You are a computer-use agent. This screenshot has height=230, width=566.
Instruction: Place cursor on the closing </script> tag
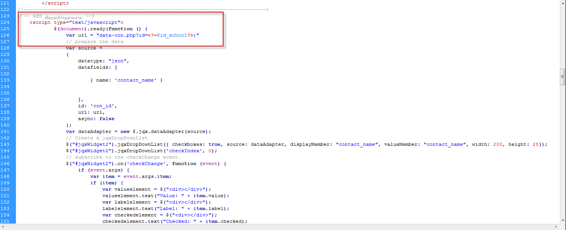pos(55,3)
